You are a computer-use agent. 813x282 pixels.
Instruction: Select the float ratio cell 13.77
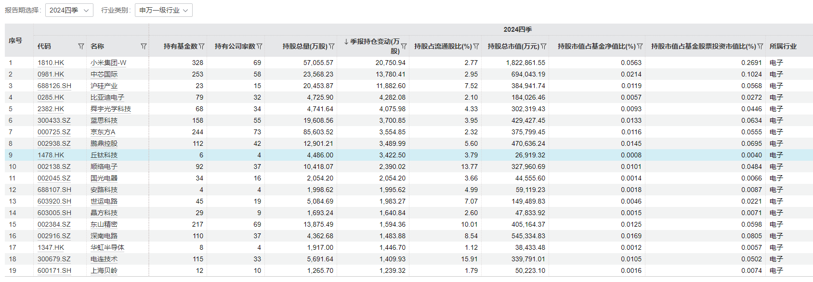pos(470,167)
